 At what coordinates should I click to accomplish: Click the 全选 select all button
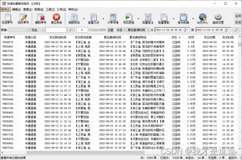coord(238,16)
